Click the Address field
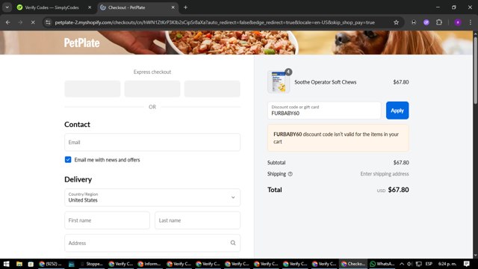478x269 pixels. (x=152, y=243)
